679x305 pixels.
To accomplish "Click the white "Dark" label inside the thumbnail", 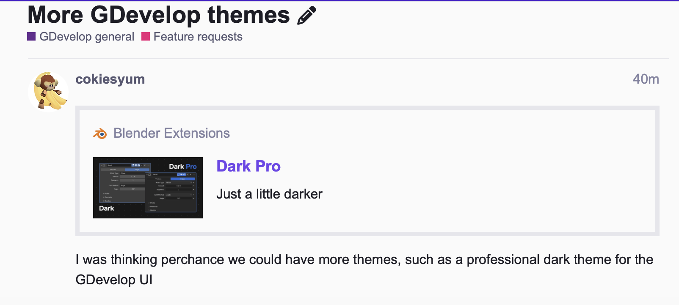I will 107,208.
